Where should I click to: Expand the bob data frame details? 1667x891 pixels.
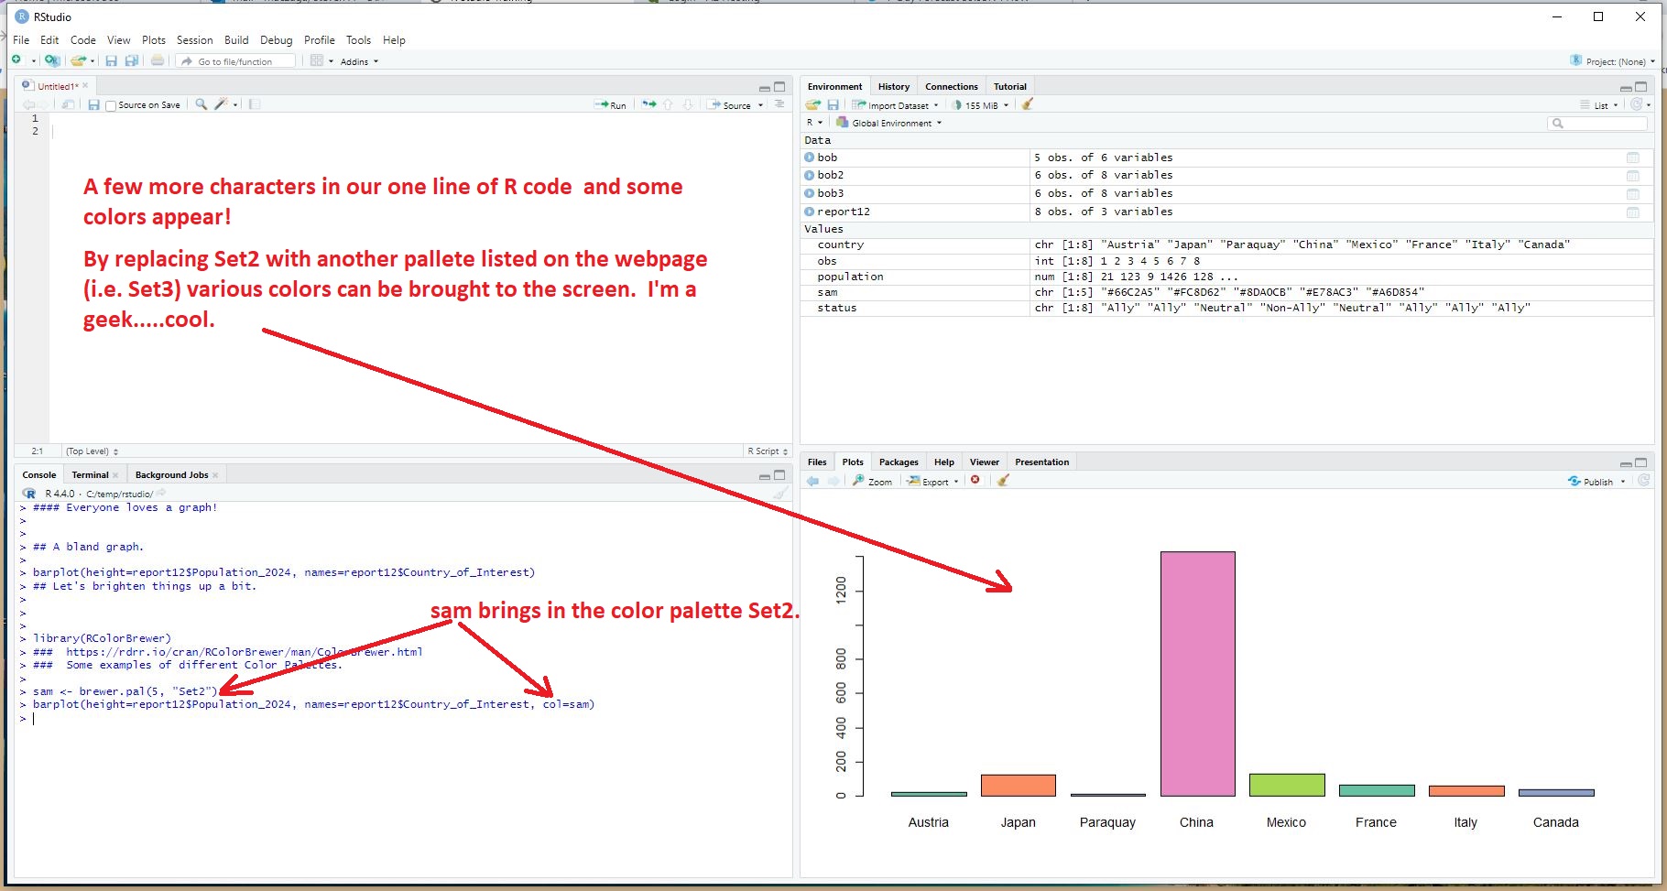[x=810, y=158]
